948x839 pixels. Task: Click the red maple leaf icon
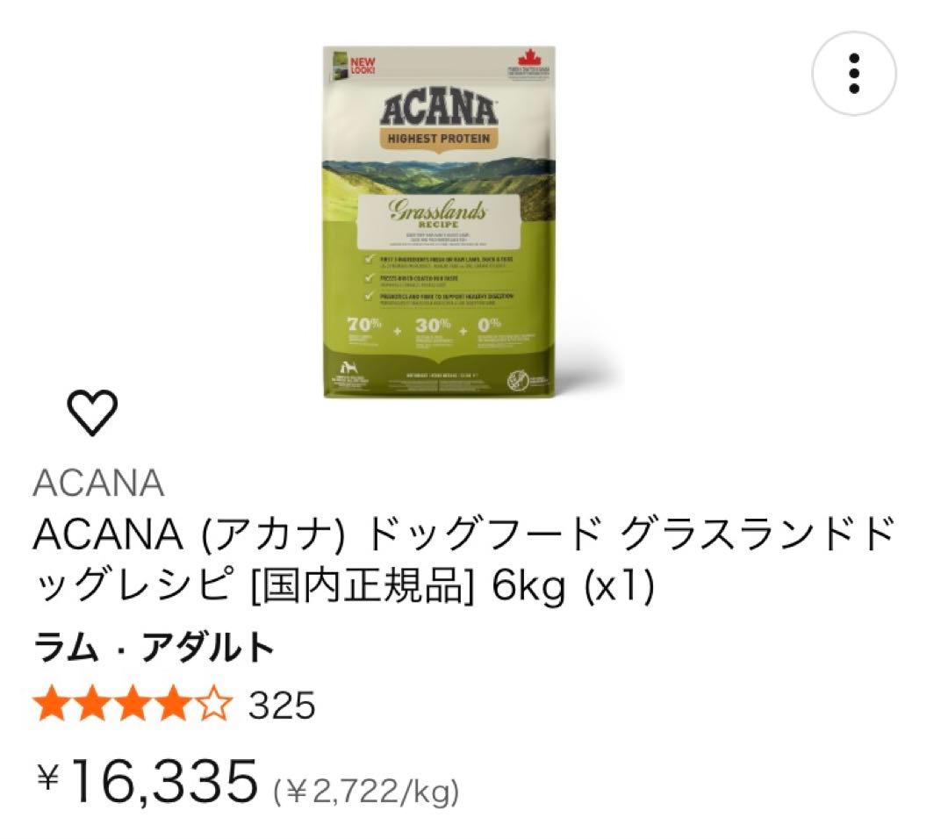pos(528,58)
